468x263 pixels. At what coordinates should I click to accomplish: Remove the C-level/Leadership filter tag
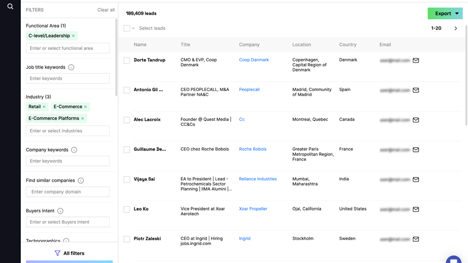click(x=73, y=36)
